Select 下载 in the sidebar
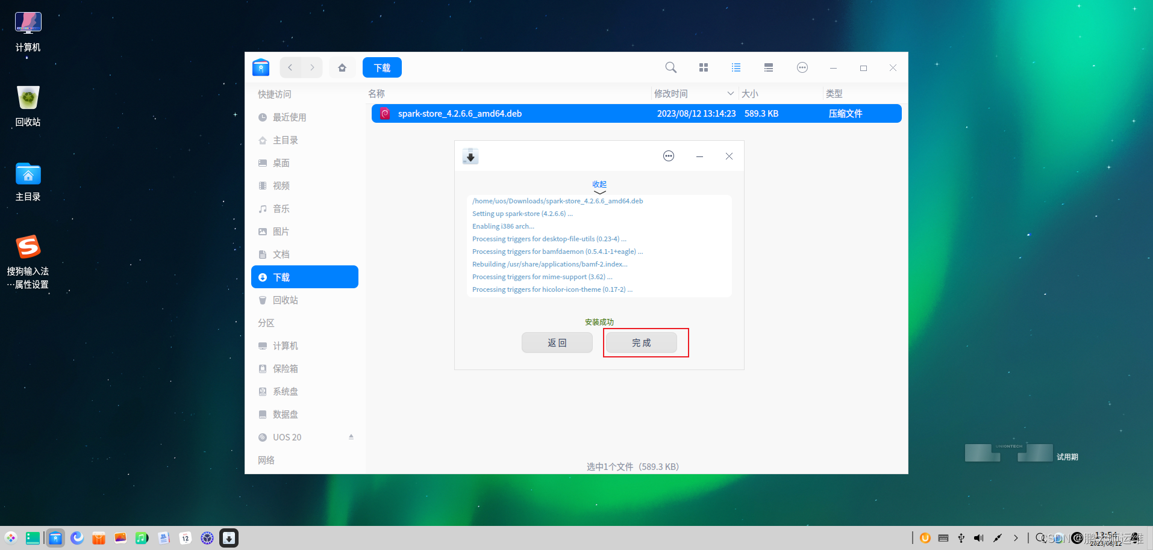This screenshot has width=1153, height=550. (x=305, y=277)
